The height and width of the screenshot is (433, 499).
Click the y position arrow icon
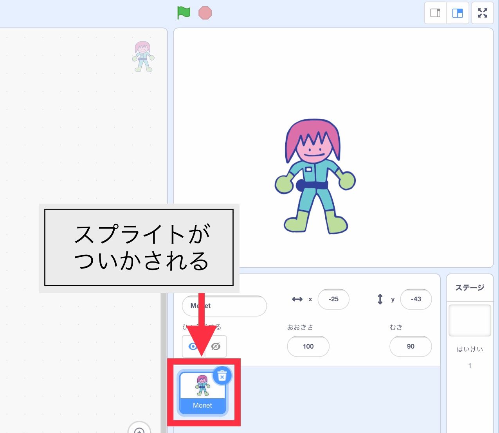pos(380,299)
